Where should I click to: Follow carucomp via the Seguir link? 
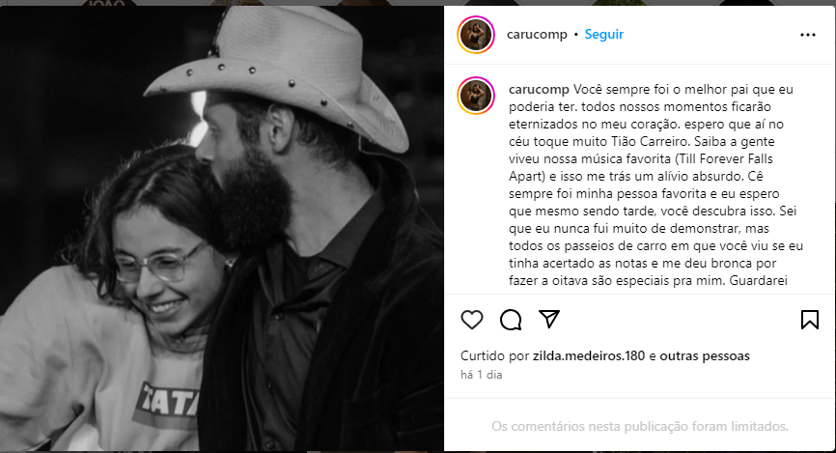(603, 34)
